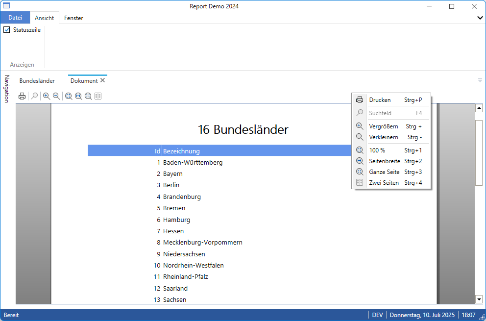Close the Dokument tab
The height and width of the screenshot is (321, 486).
point(103,80)
